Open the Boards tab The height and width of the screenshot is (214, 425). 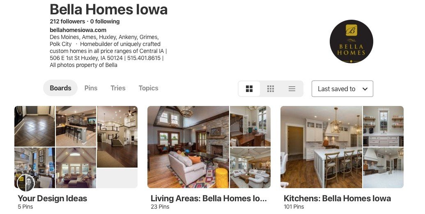click(60, 88)
